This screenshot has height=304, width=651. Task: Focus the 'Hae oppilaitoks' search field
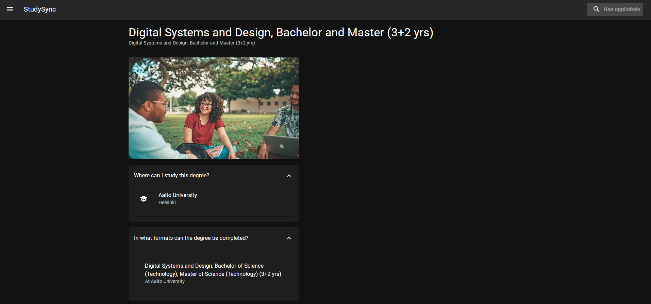point(621,10)
